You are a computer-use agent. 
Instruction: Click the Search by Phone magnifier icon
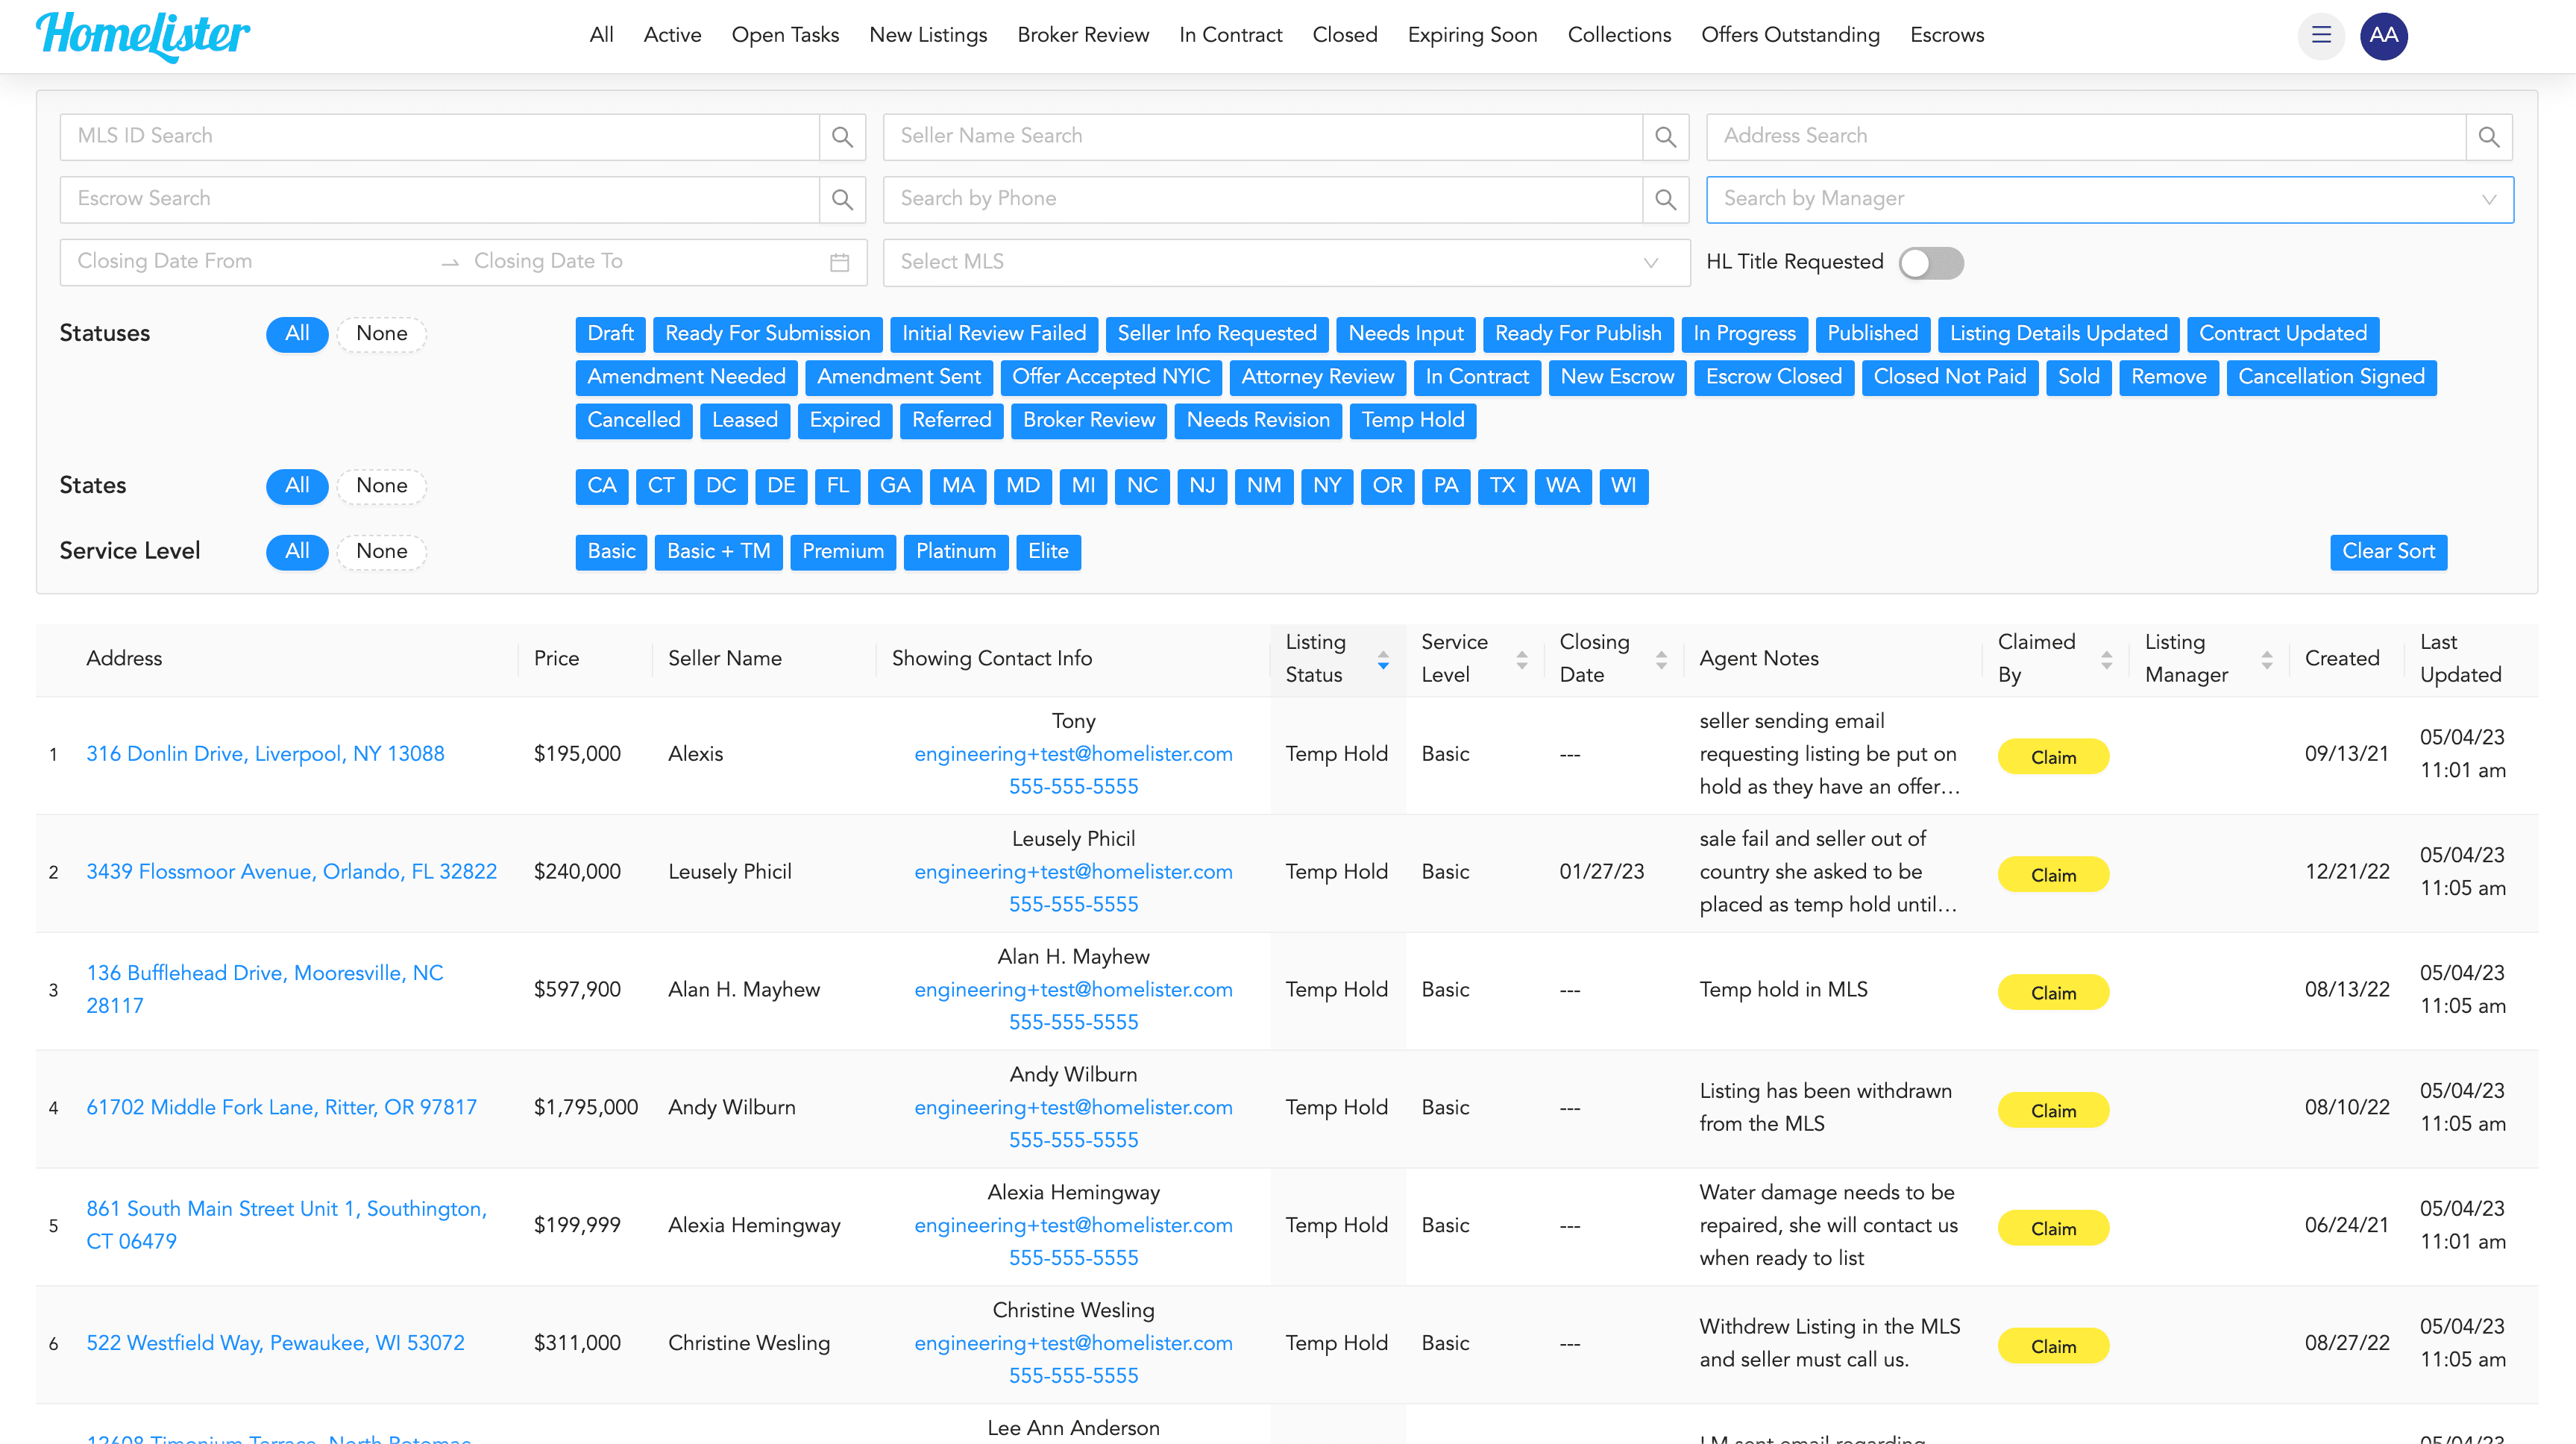(1665, 200)
